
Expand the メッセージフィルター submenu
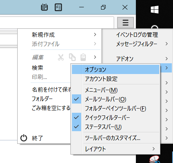[x=142, y=44]
